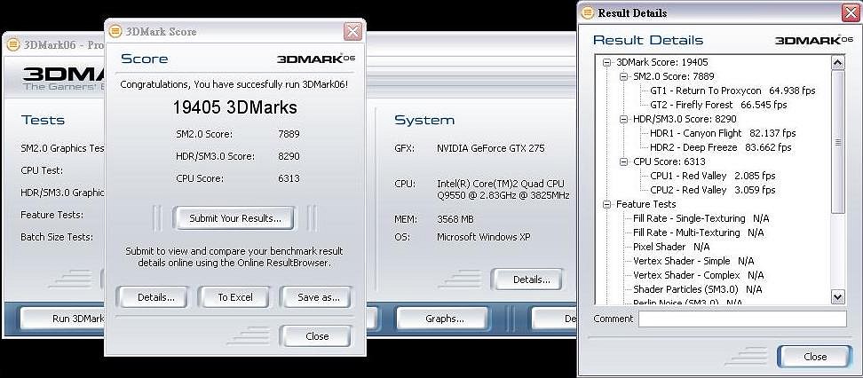Click the results tree scroll up arrow

(x=837, y=62)
